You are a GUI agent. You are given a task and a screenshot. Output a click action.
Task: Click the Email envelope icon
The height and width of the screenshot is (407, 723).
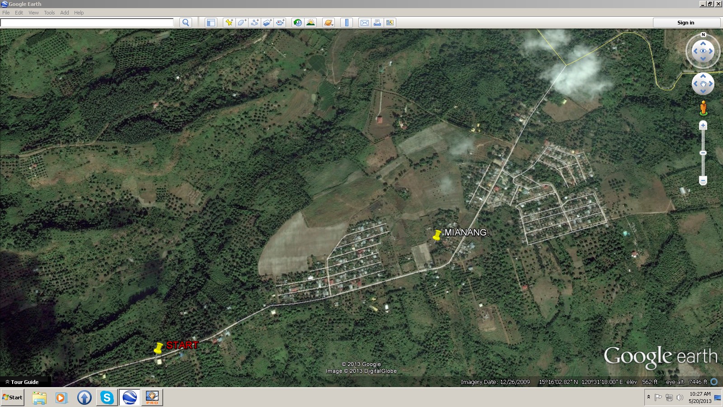[x=364, y=23]
